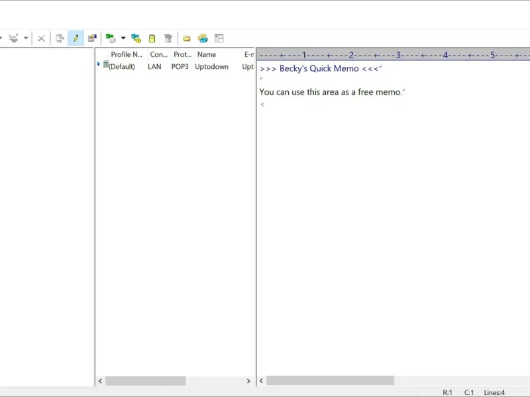Click the green plug mailbox connect icon
Viewport: 530px width, 397px height.
tap(111, 38)
